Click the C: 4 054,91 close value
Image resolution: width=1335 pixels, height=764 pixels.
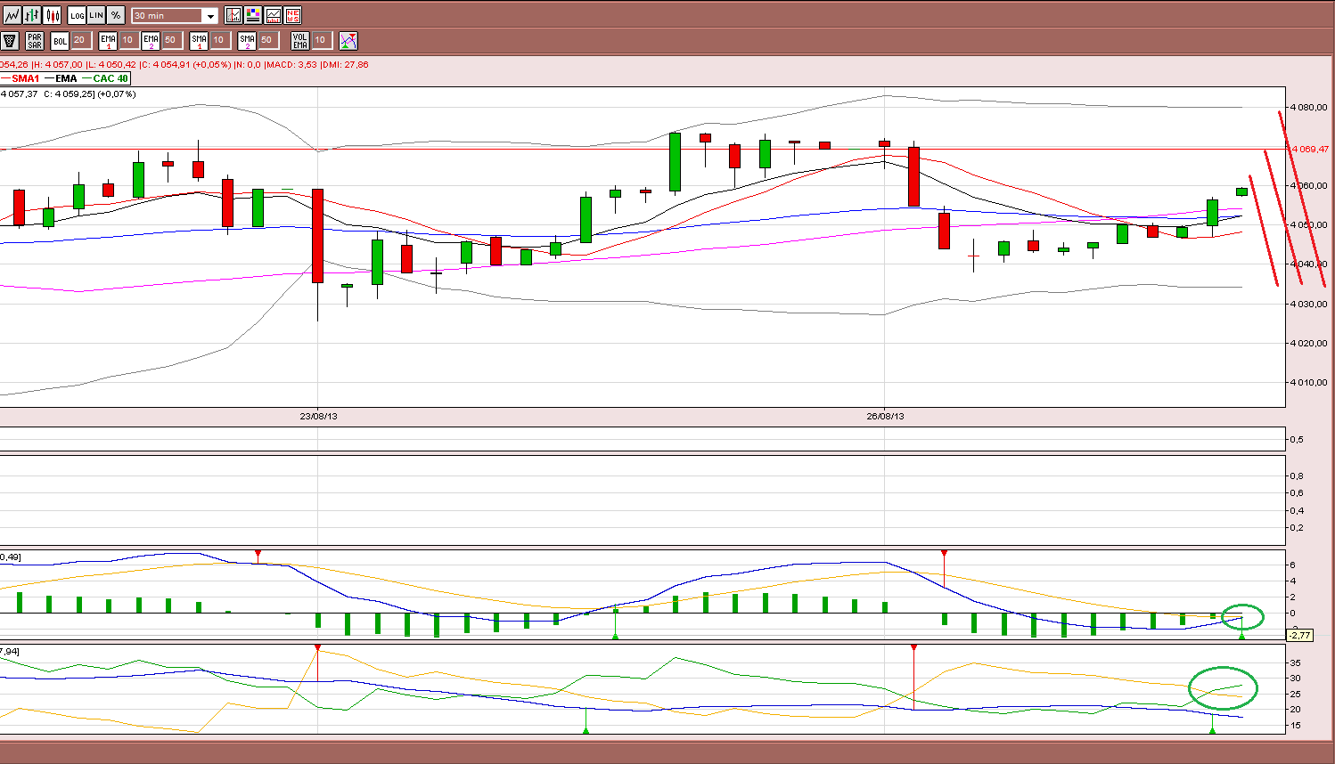click(166, 64)
